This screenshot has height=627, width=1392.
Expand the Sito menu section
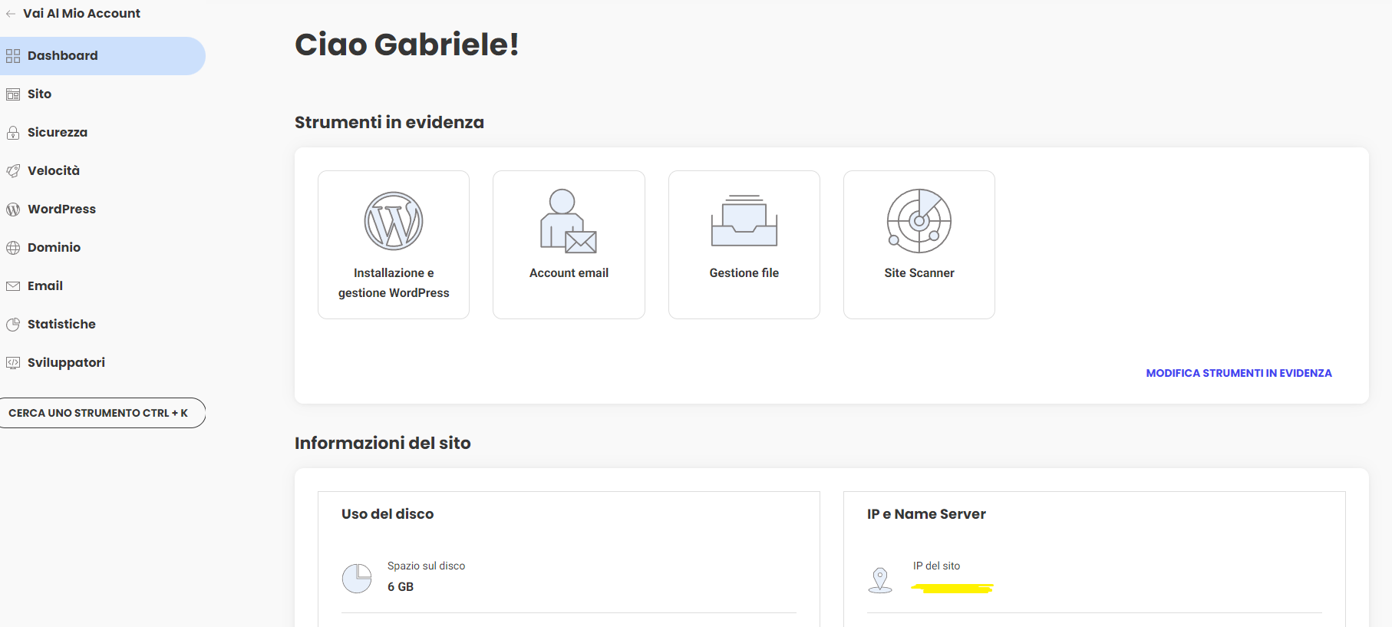click(x=40, y=94)
